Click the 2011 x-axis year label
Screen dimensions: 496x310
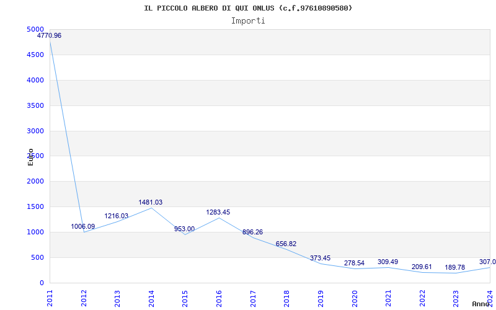(50, 299)
